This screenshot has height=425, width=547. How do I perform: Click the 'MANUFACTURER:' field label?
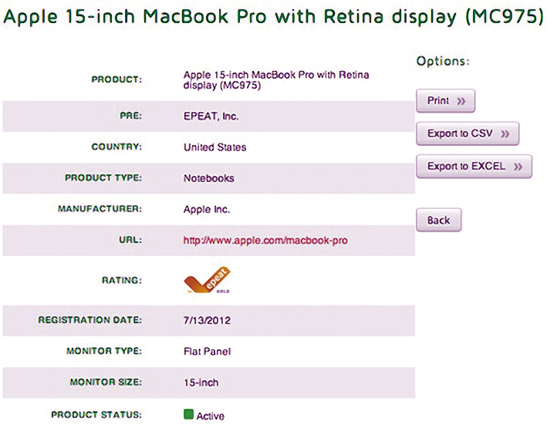(100, 209)
